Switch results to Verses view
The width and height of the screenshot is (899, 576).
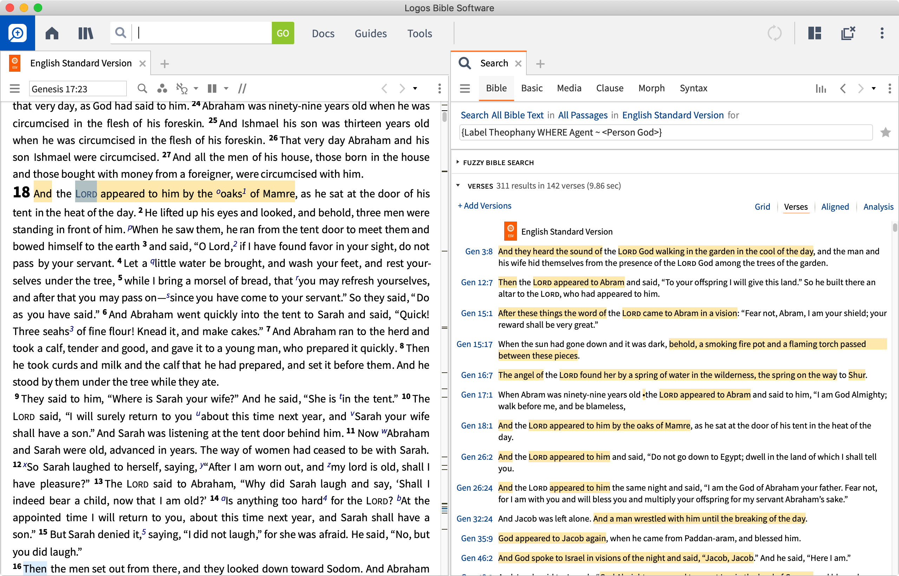click(x=795, y=207)
